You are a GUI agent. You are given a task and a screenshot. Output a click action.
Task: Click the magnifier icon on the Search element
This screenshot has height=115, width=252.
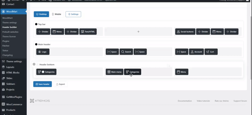click(x=123, y=52)
